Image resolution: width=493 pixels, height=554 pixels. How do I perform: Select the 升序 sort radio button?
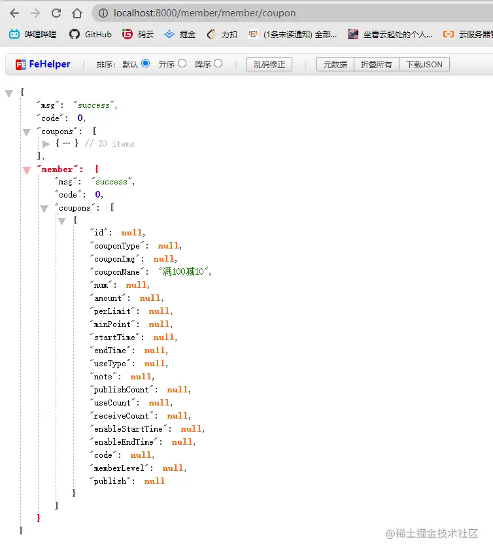pyautogui.click(x=182, y=63)
